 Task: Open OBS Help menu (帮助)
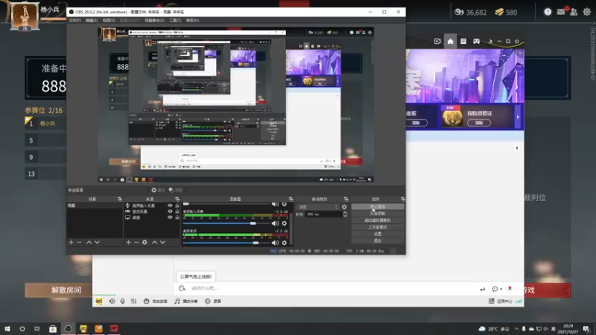point(192,20)
